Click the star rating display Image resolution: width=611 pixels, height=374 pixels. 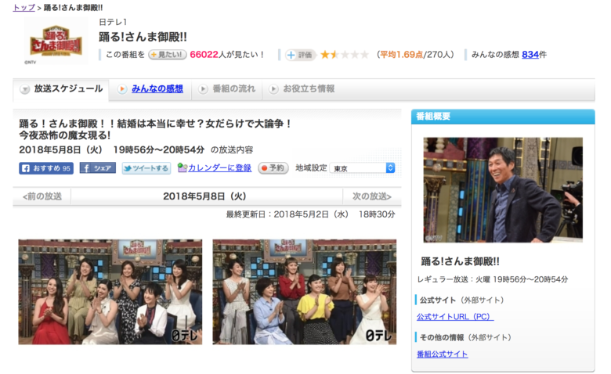tap(345, 55)
